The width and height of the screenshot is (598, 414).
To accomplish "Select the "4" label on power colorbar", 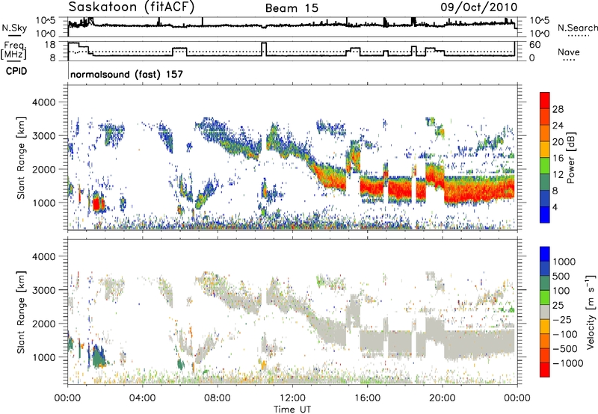I will point(555,208).
